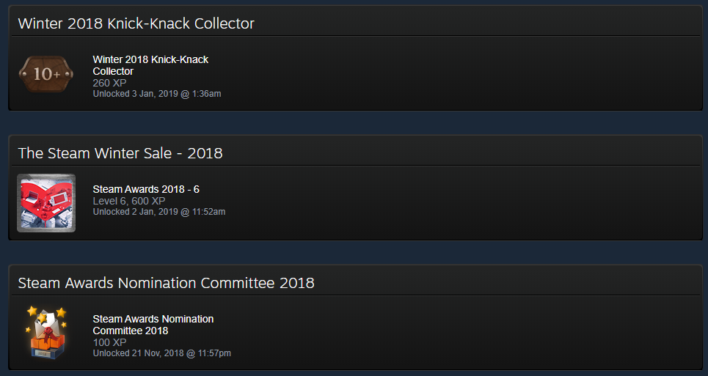
Task: Open The Steam Winter Sale - 2018 header
Action: pos(120,153)
